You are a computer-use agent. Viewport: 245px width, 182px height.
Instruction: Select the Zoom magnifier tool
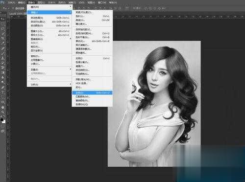tap(3, 112)
